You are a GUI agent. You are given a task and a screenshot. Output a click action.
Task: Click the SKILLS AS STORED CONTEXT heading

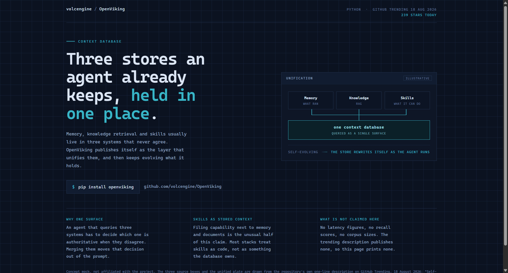[223, 219]
